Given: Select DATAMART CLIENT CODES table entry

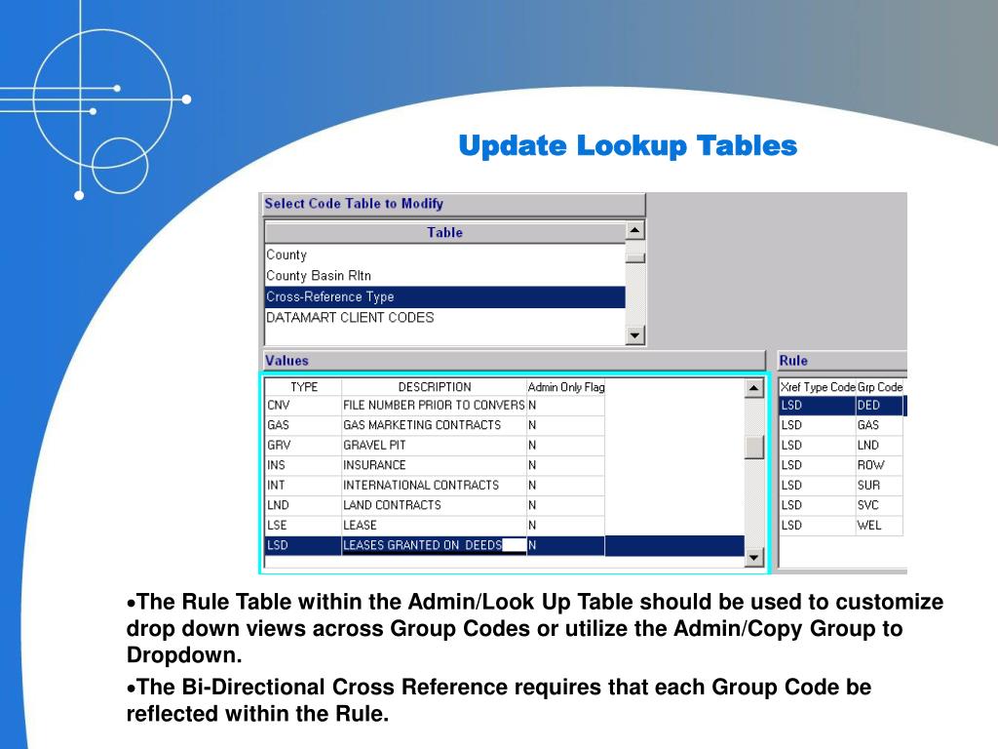Looking at the screenshot, I should 444,318.
